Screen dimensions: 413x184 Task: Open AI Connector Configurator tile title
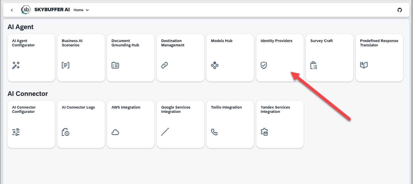tap(24, 109)
